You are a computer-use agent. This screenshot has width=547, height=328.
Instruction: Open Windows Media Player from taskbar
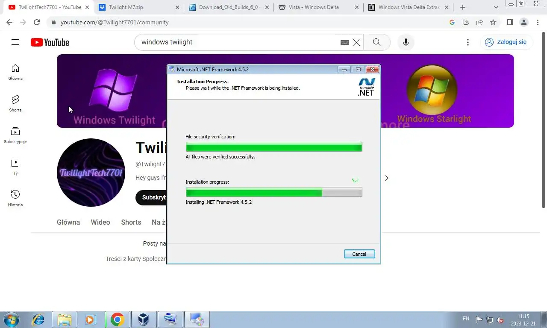90,319
